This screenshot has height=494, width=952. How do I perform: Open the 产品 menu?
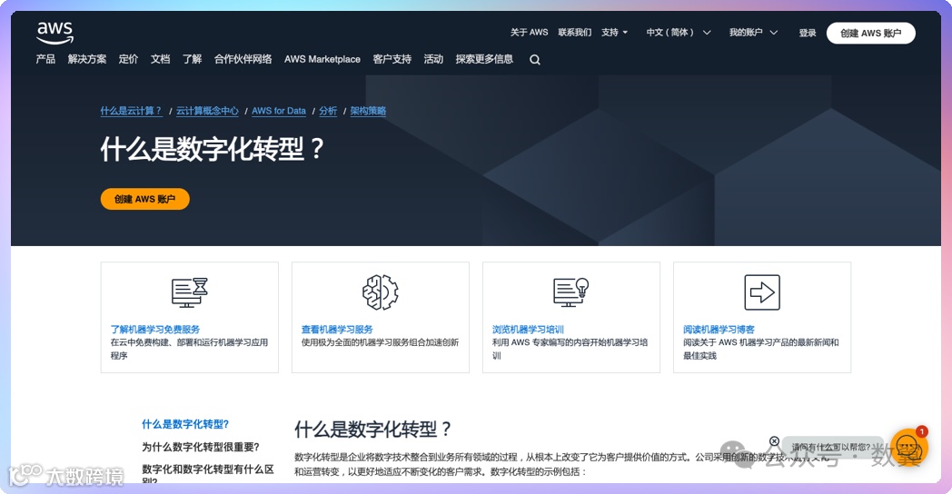pos(45,59)
